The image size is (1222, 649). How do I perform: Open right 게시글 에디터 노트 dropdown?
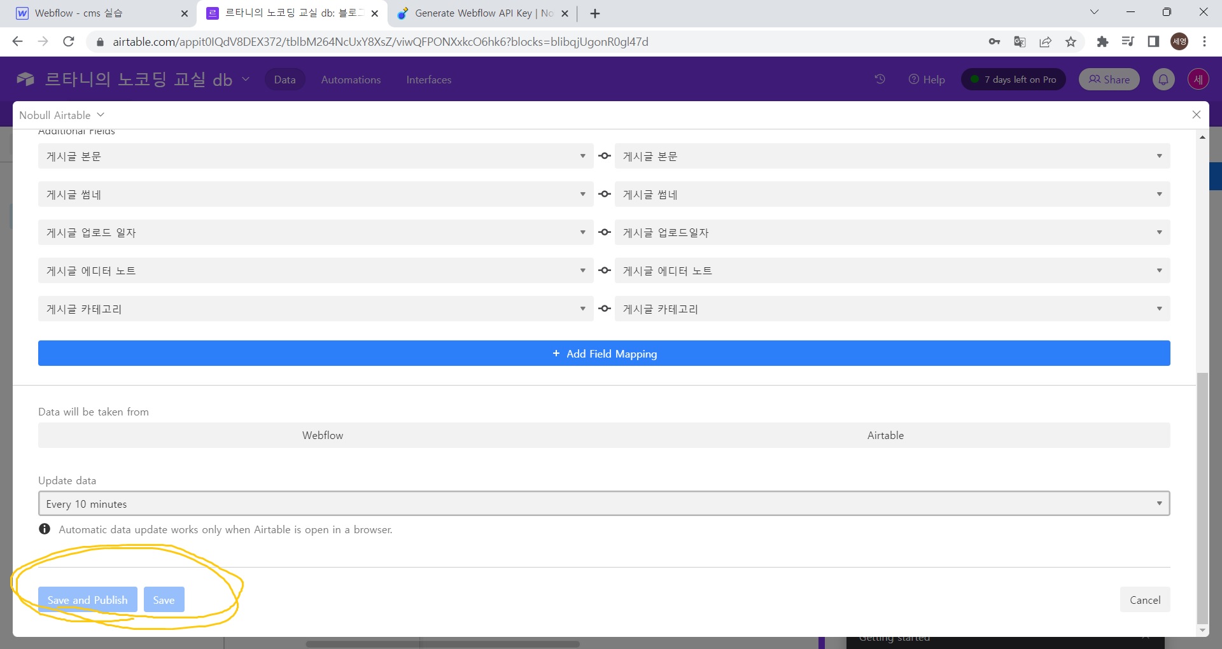coord(892,270)
